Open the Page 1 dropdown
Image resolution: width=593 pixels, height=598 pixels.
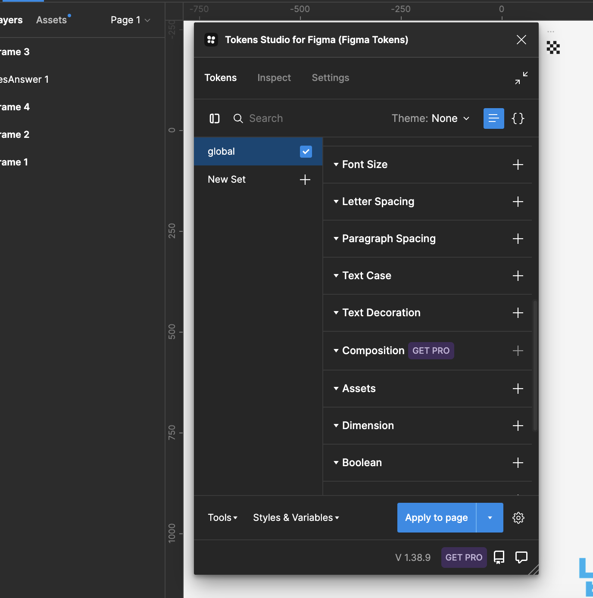tap(131, 20)
